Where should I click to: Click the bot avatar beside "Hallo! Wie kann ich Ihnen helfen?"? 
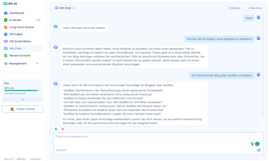coord(56,27)
